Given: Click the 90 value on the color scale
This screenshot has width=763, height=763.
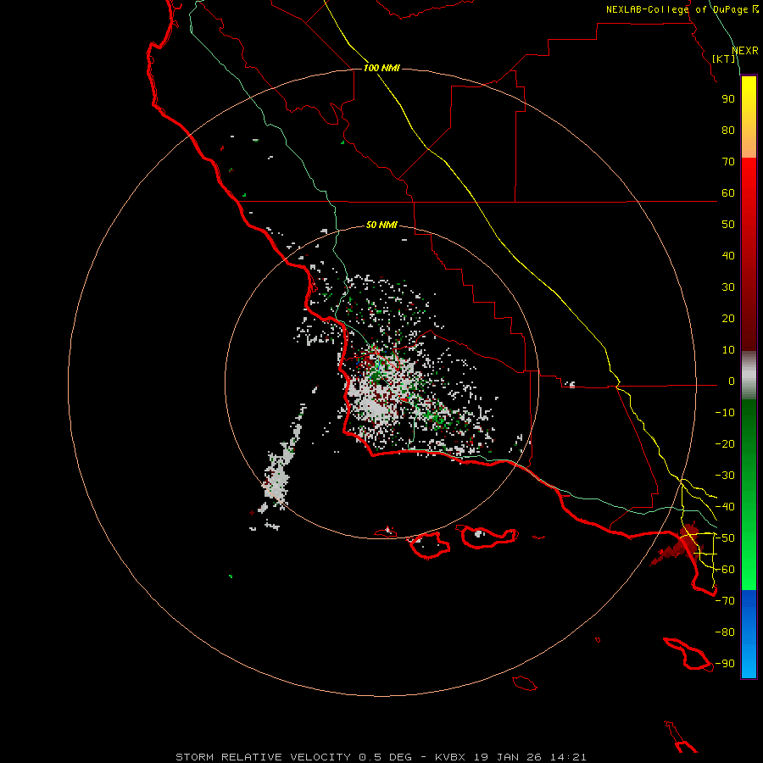Looking at the screenshot, I should coord(728,99).
